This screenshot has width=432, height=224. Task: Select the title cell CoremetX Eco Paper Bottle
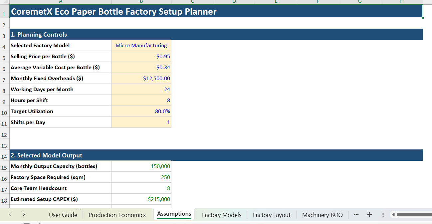click(x=216, y=12)
